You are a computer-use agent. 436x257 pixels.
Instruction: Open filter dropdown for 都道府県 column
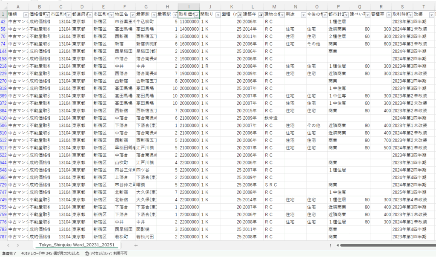click(x=89, y=15)
